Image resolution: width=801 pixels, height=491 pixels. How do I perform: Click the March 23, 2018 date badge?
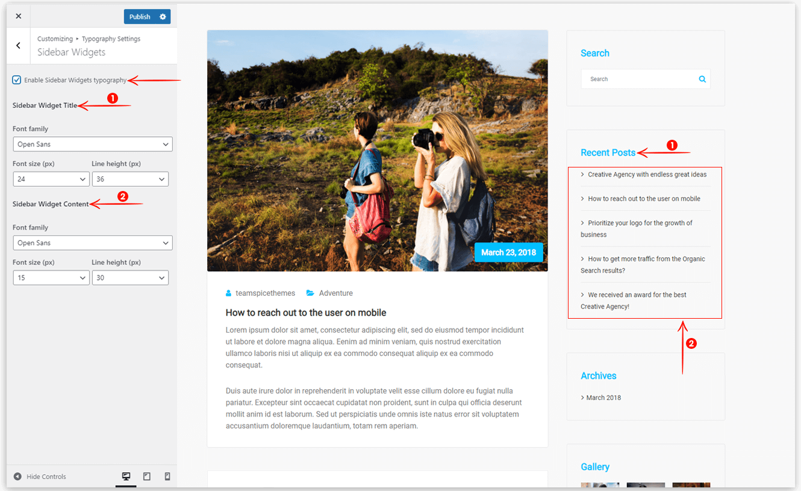509,252
